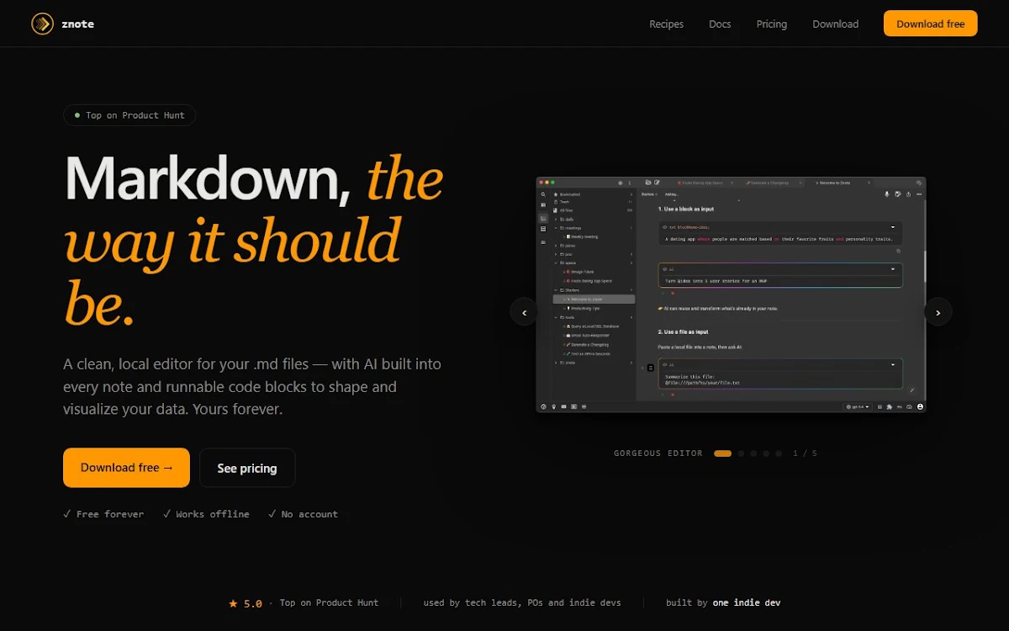The width and height of the screenshot is (1009, 631).
Task: Click the See pricing button
Action: [247, 468]
